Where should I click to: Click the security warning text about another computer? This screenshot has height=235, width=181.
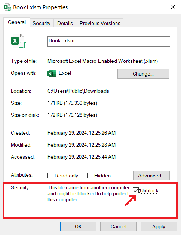coord(88,193)
